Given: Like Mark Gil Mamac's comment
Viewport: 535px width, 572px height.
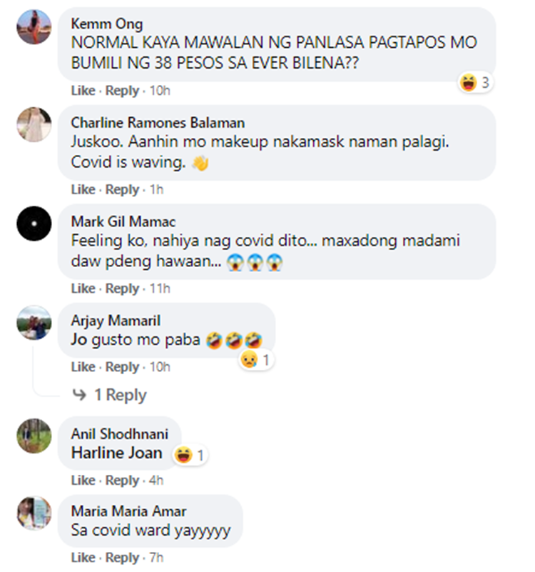Looking at the screenshot, I should tap(83, 288).
